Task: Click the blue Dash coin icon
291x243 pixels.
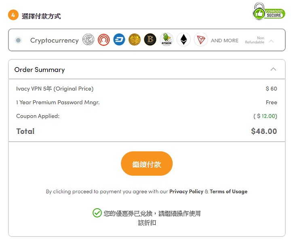Action: pyautogui.click(x=119, y=40)
